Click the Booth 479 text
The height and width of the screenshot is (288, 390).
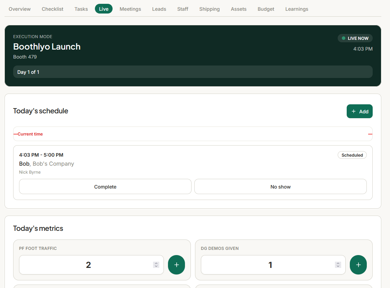[25, 57]
